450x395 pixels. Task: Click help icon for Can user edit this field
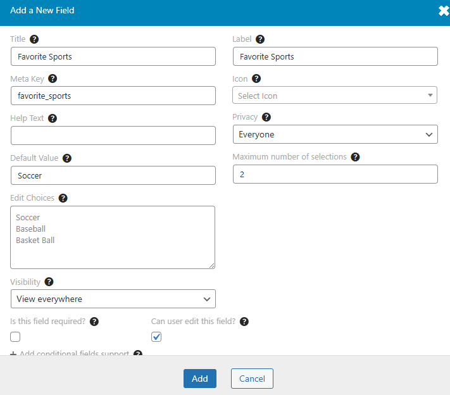(x=244, y=322)
